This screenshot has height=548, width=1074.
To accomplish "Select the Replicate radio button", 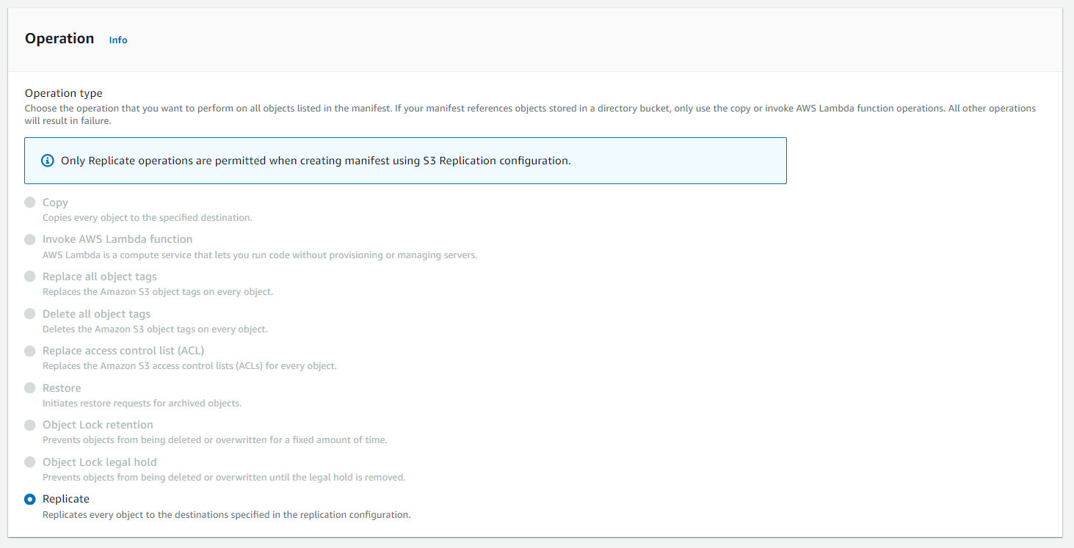I will [x=30, y=499].
